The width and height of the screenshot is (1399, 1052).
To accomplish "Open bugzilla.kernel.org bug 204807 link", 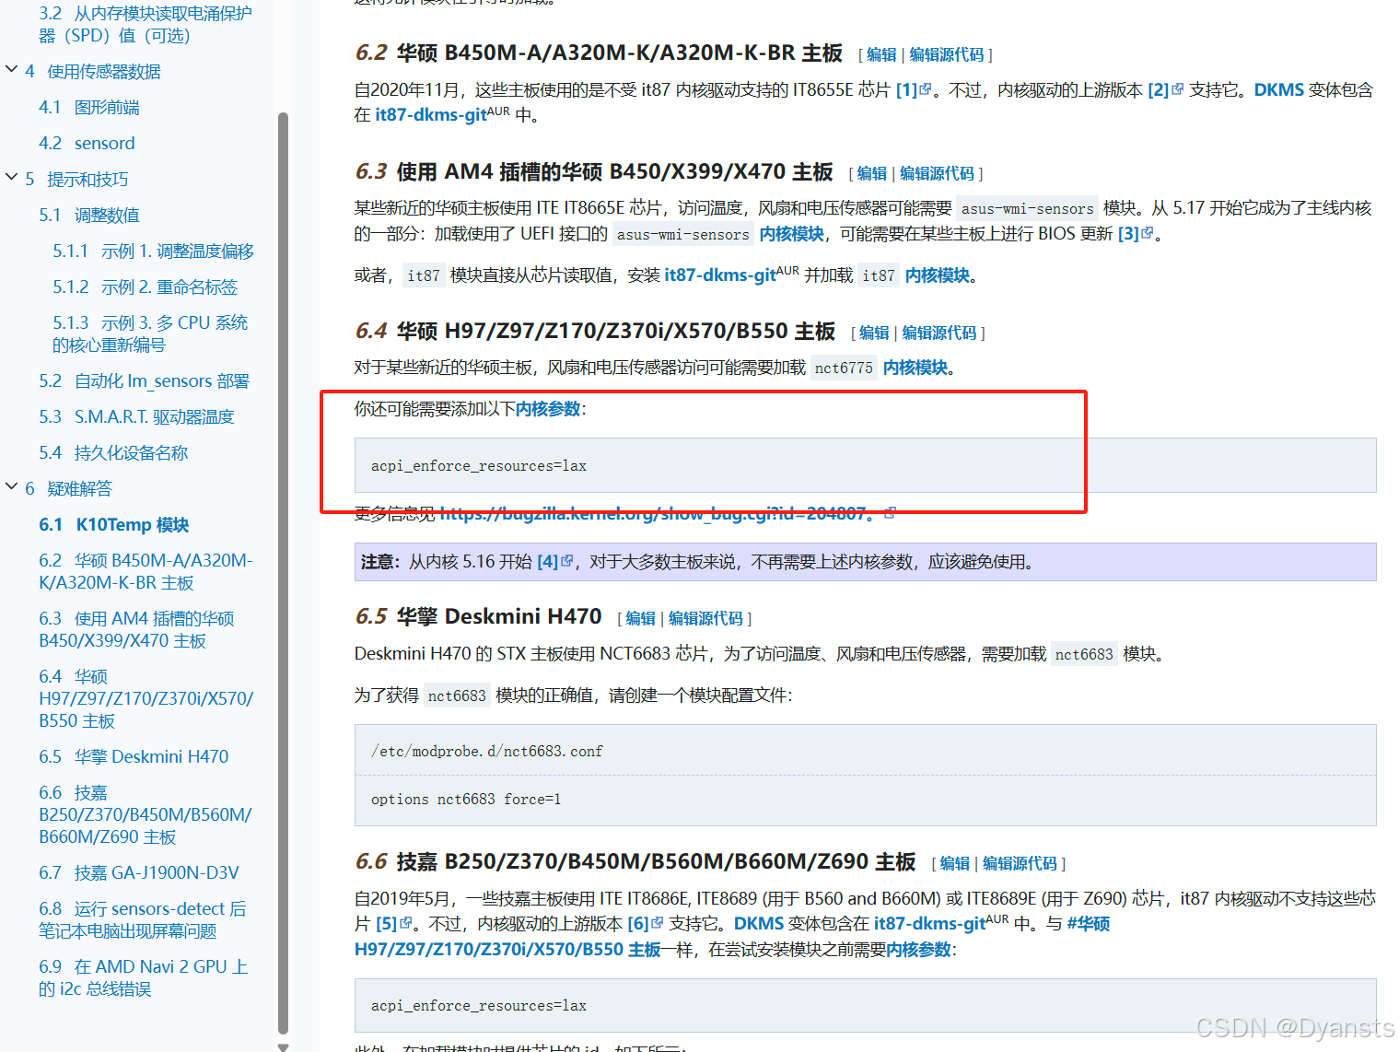I will point(667,513).
